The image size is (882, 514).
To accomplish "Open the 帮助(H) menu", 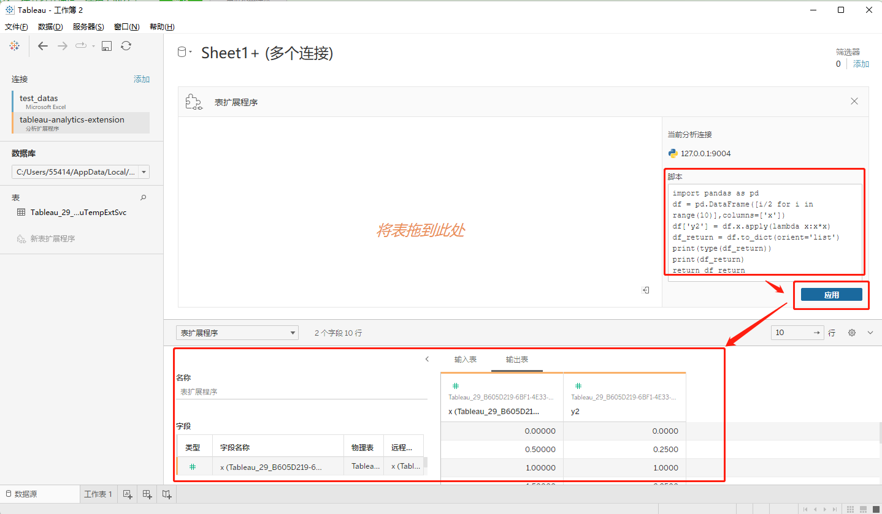I will pyautogui.click(x=162, y=27).
